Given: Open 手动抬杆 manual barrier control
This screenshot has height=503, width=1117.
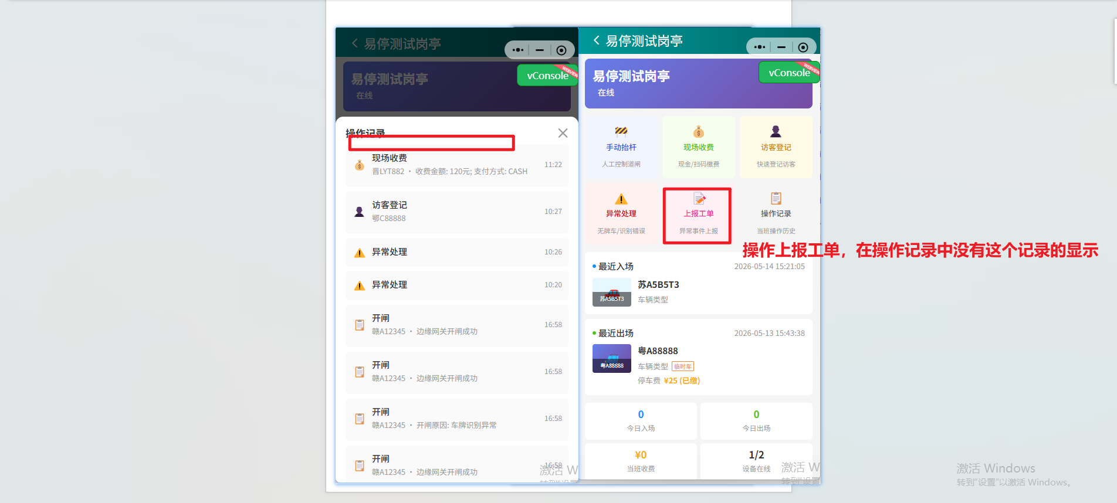Looking at the screenshot, I should [621, 147].
